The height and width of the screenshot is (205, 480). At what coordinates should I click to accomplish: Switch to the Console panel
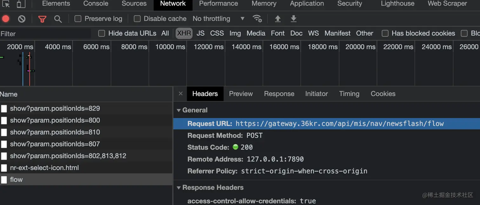(x=96, y=4)
